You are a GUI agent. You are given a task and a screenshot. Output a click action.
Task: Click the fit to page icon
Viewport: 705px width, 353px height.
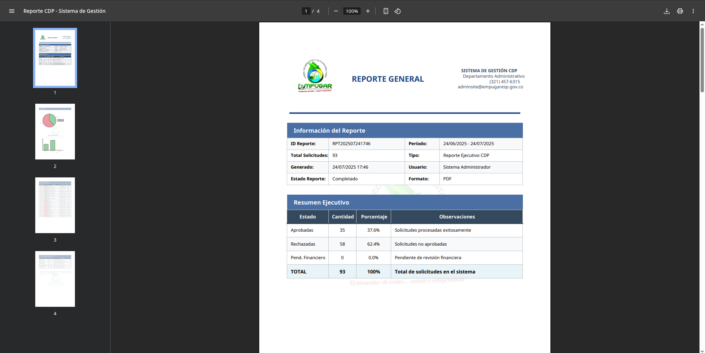coord(386,11)
